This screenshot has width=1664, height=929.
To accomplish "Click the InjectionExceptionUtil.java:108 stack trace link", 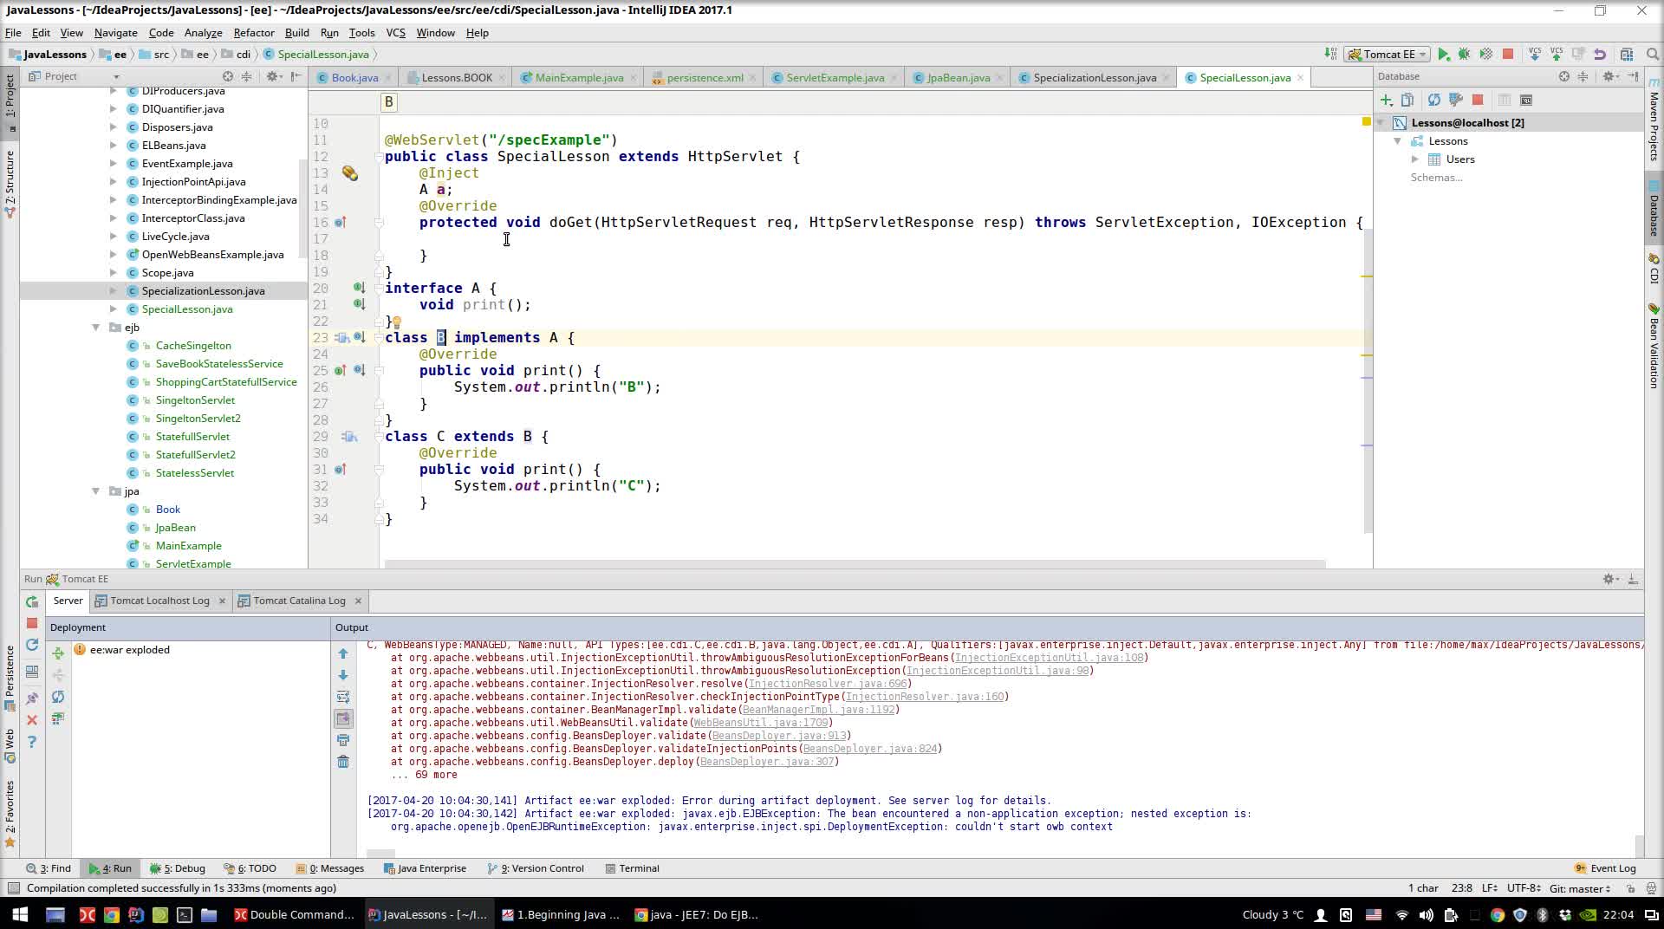I will point(1049,658).
